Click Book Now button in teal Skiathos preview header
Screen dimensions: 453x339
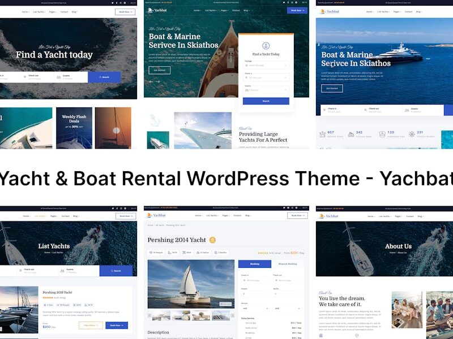(297, 10)
